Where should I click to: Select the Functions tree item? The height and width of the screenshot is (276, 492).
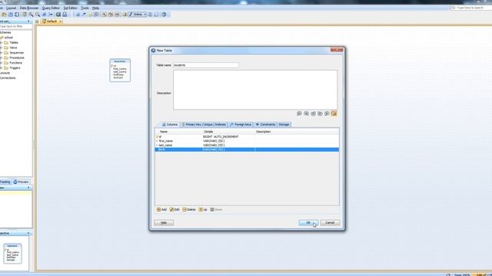click(15, 63)
